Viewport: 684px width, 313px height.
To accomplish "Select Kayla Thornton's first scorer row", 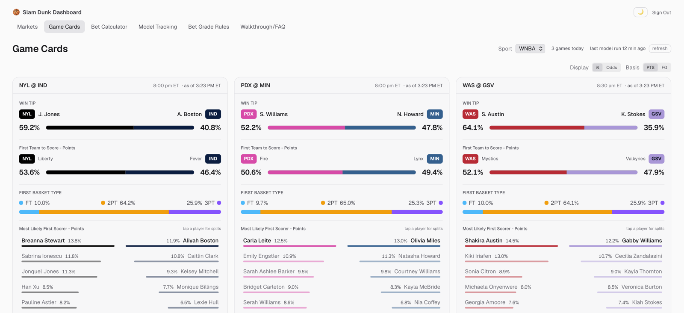I will [616, 273].
